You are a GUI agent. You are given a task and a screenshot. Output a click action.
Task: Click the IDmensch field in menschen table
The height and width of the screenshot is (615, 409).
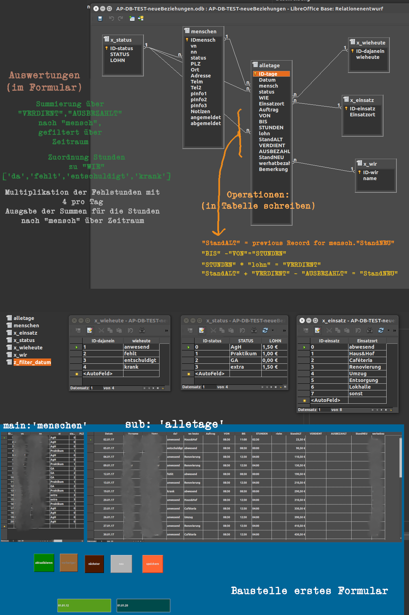click(x=203, y=40)
